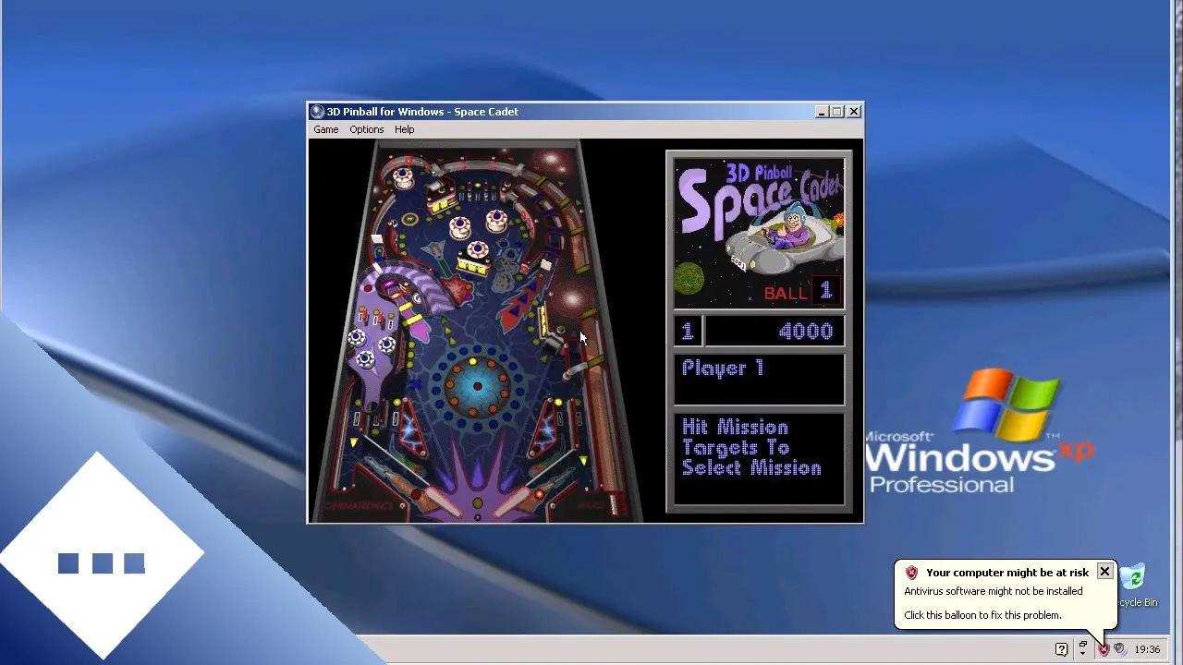Viewport: 1183px width, 665px height.
Task: Open the Security Center shield tray icon
Action: pos(1103,649)
